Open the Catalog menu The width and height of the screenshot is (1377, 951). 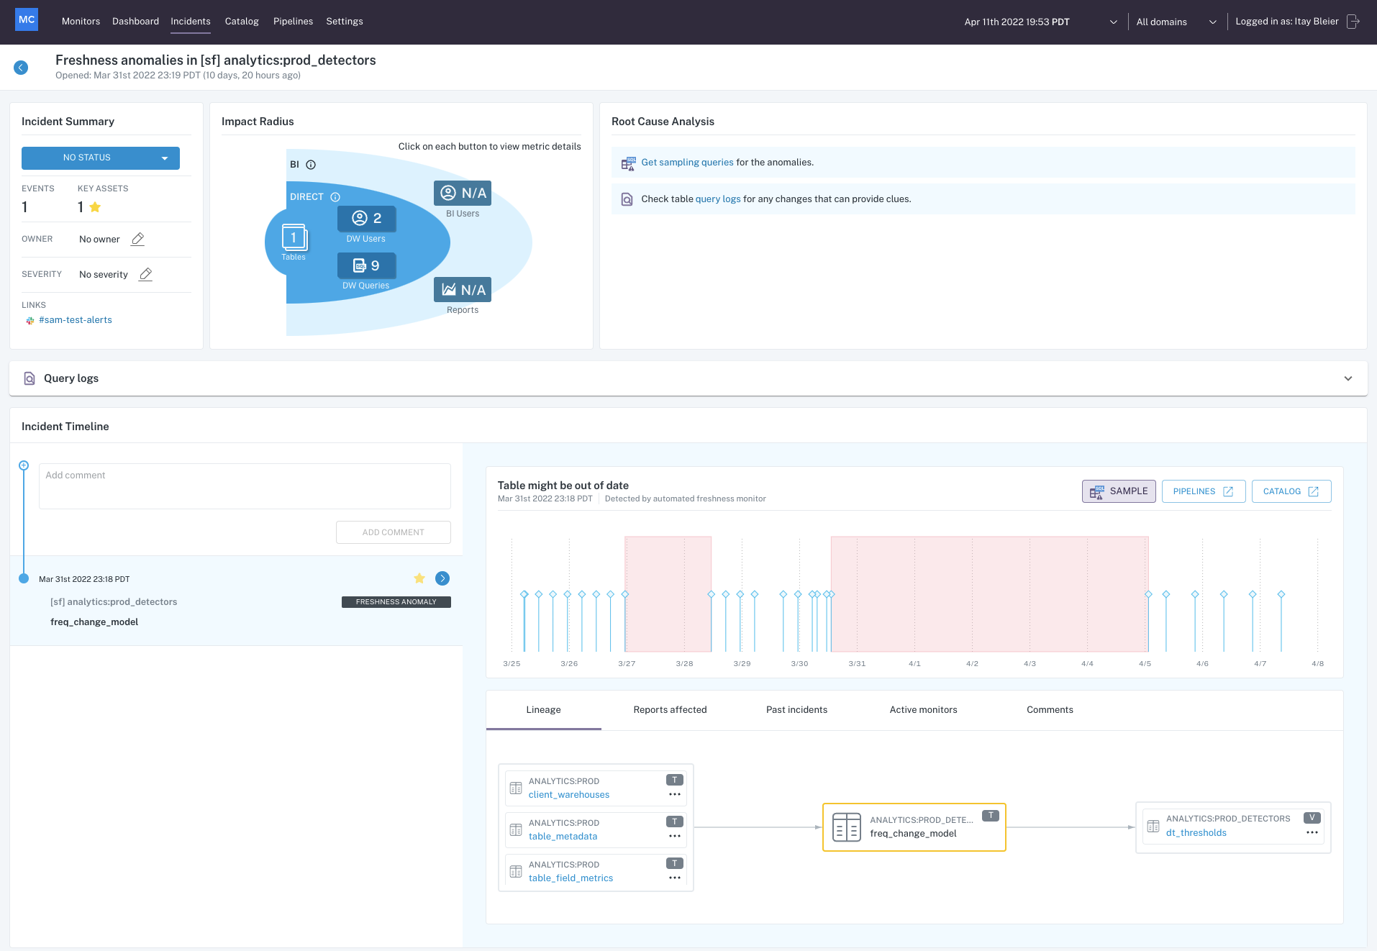242,22
